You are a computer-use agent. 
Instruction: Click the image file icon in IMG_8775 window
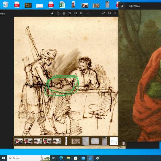(x=122, y=6)
